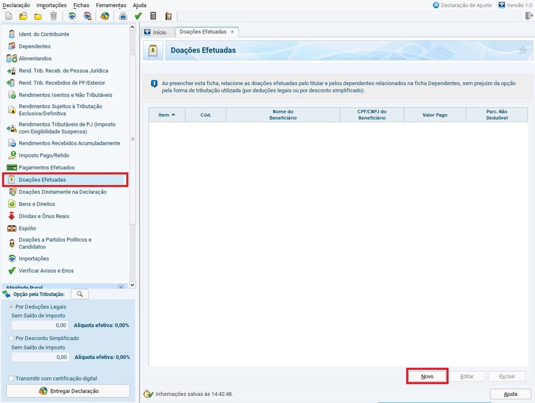Open Rend. Trib. Receb. de Pessoa Jurídica
The height and width of the screenshot is (403, 535).
coord(64,71)
